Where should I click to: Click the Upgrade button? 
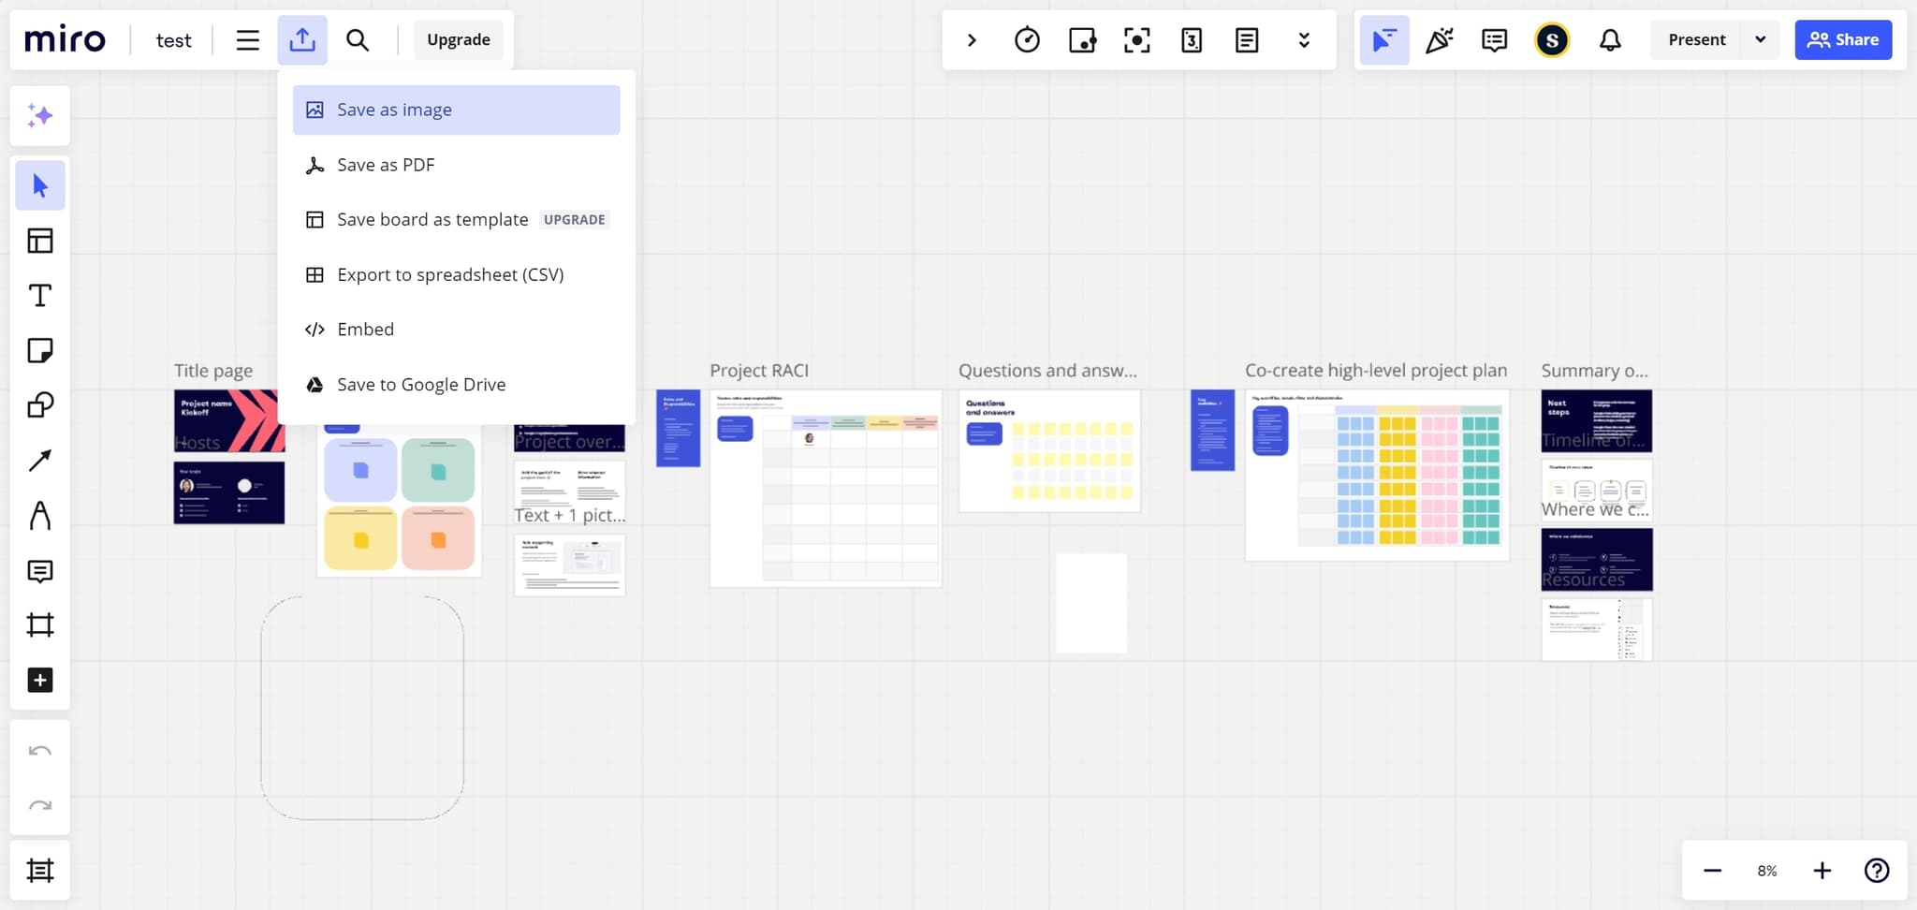click(458, 40)
